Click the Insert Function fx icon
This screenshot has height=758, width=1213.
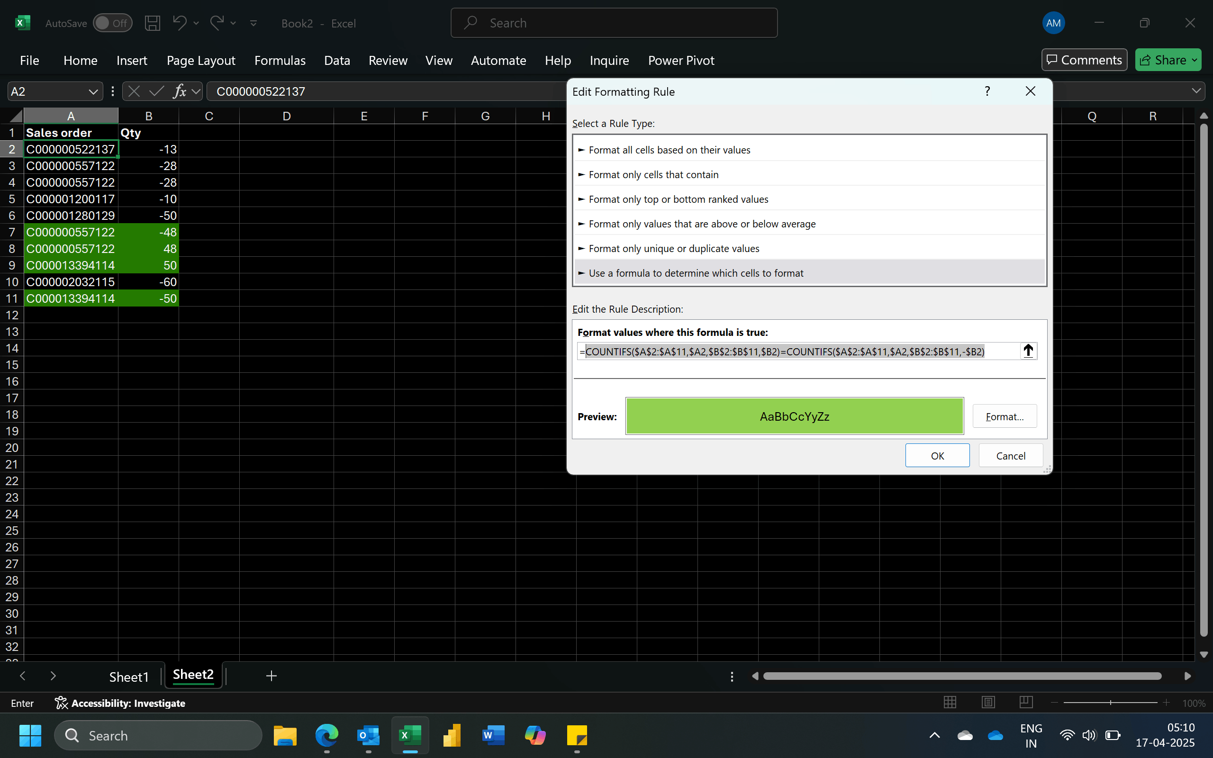point(180,91)
